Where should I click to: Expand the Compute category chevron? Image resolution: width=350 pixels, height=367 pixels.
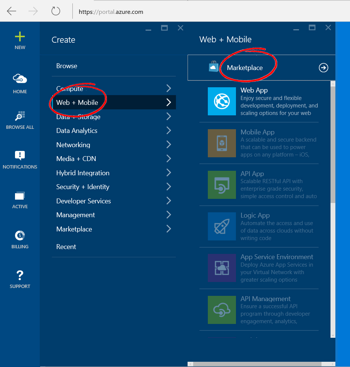pos(168,88)
